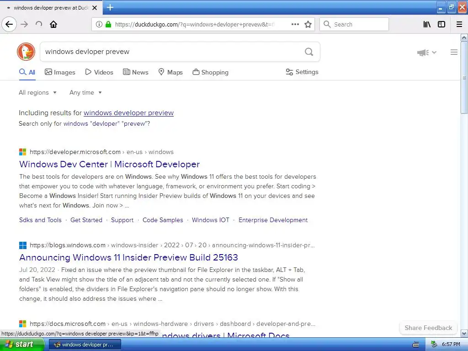
Task: Click the browser address bar URL
Action: (x=195, y=25)
